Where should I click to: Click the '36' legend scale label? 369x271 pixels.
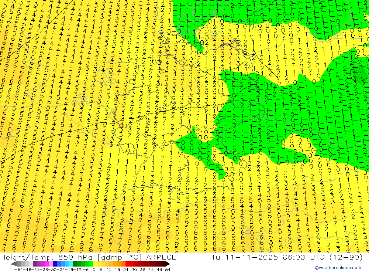tap(142, 270)
